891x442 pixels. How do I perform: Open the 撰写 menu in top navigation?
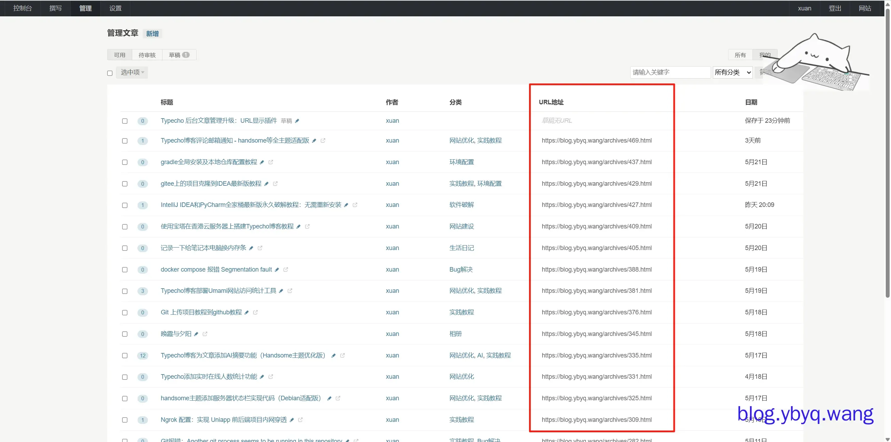click(x=55, y=8)
